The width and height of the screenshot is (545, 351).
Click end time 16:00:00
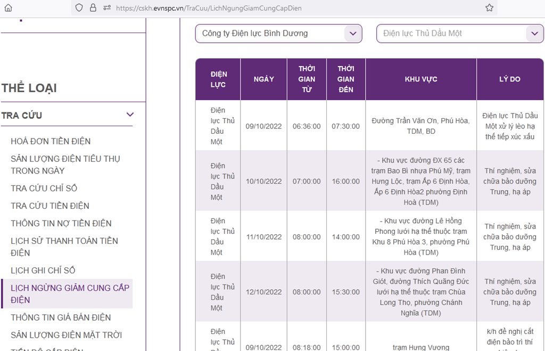(x=346, y=181)
